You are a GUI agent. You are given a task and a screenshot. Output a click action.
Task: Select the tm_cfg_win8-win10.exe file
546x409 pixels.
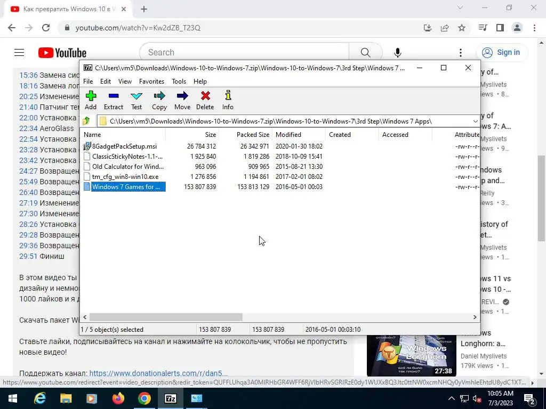(x=125, y=177)
